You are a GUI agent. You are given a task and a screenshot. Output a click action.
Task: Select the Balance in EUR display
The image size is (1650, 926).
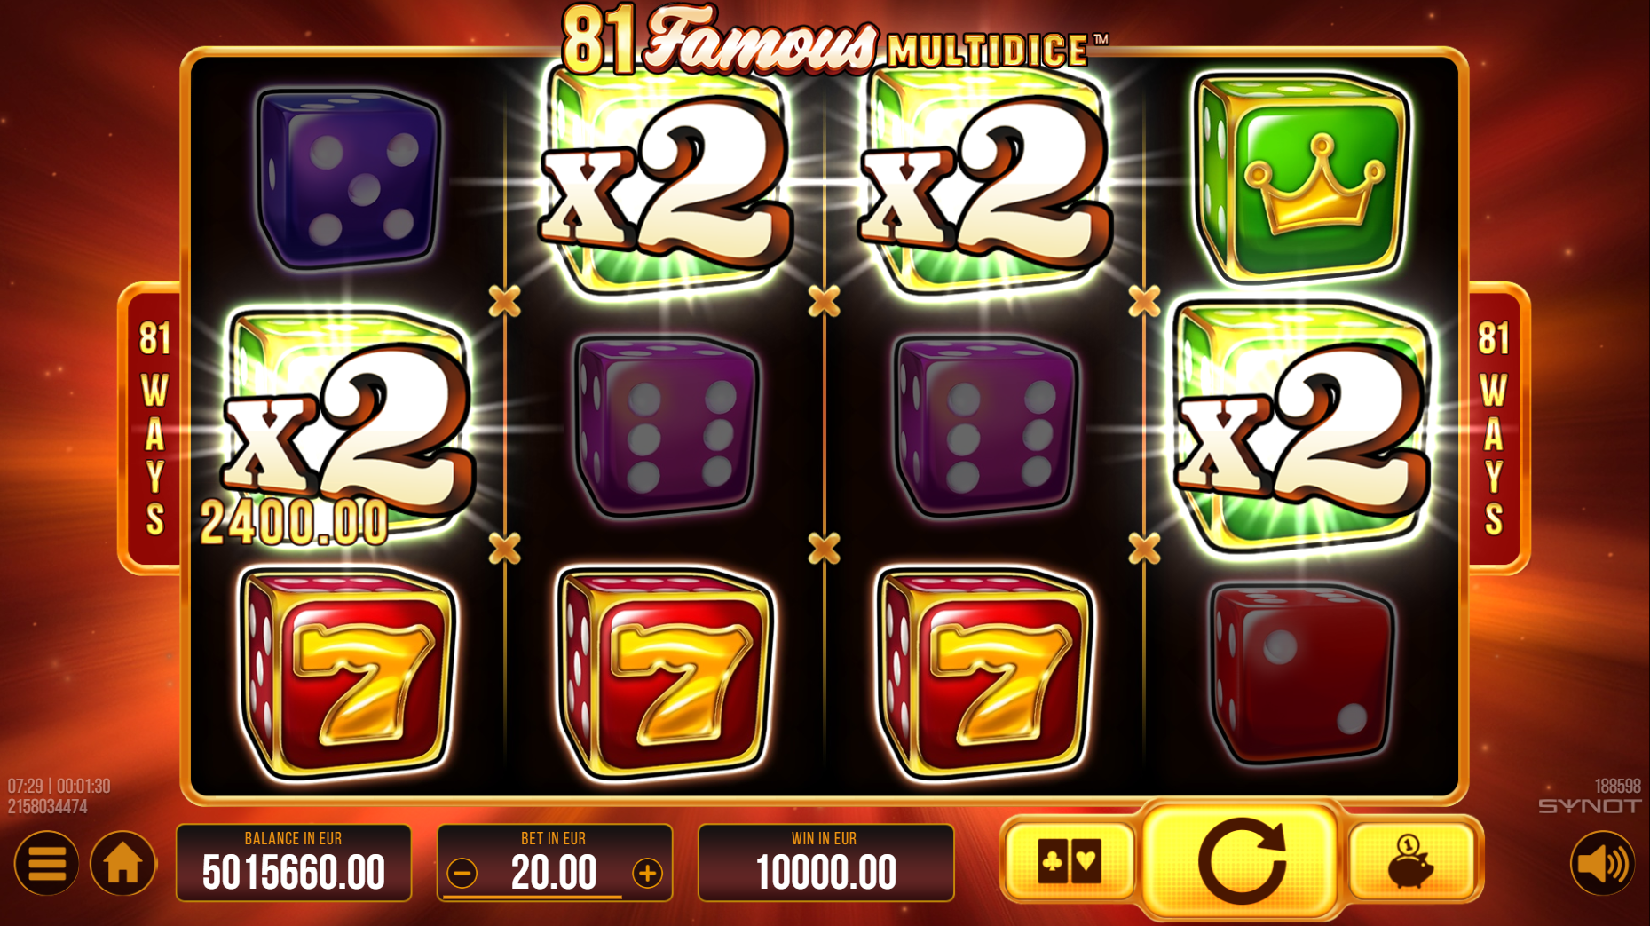pyautogui.click(x=294, y=863)
